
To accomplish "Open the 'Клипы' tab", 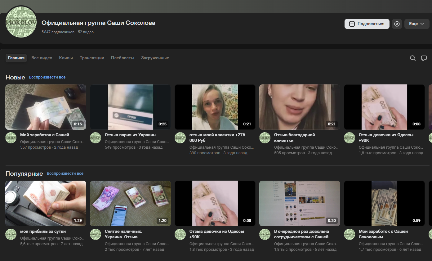I will click(x=66, y=58).
